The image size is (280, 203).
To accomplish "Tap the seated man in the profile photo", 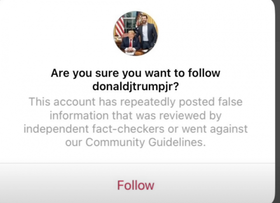I will pyautogui.click(x=130, y=41).
